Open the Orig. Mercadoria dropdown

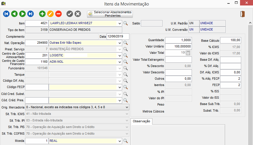(127, 107)
